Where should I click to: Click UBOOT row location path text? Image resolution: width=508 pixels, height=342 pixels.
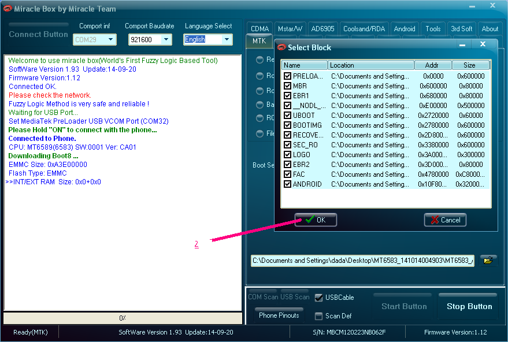[370, 116]
